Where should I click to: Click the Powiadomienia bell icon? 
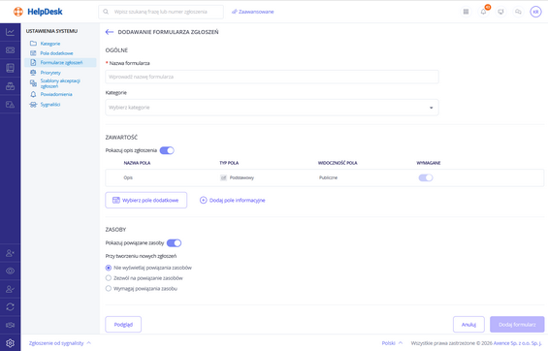pos(33,94)
